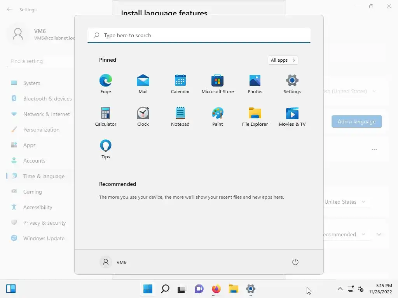Go to Network & internet settings

coord(40,114)
